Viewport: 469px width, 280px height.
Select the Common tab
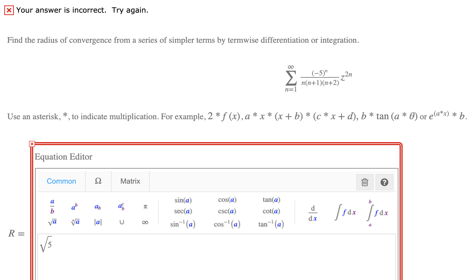tap(61, 181)
